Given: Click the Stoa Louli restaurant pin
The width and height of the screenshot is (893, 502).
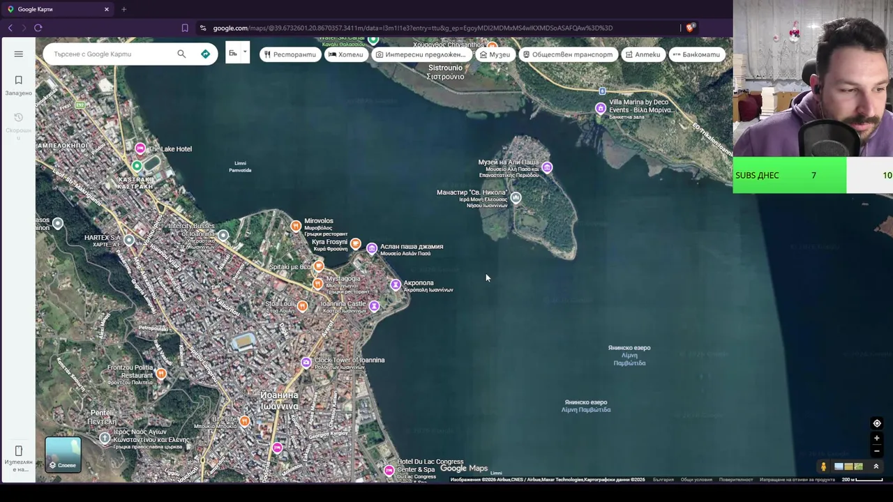Looking at the screenshot, I should coord(302,305).
